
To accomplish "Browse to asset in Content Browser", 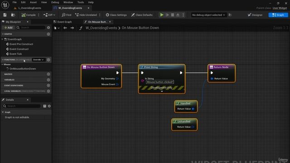I will (13, 15).
